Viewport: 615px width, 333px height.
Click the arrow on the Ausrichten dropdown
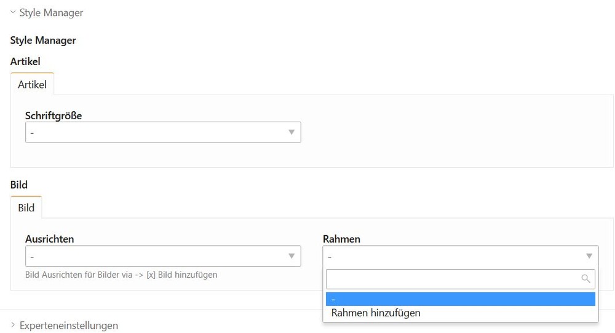[292, 256]
